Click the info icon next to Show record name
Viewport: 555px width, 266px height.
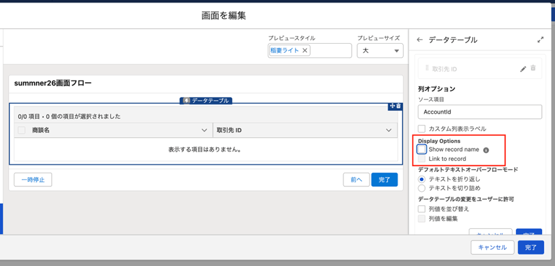pos(486,150)
